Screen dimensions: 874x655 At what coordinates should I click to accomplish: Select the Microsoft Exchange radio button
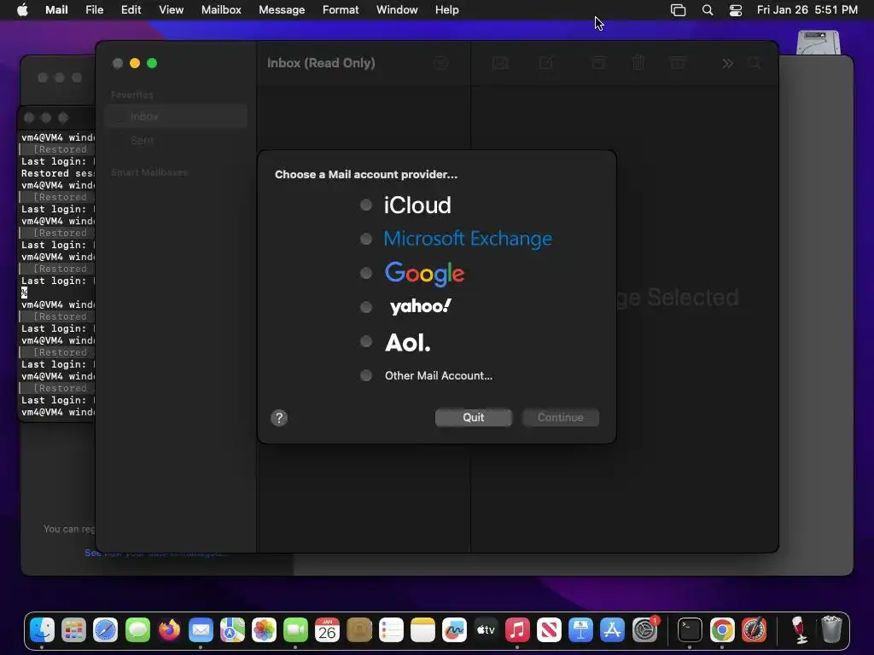365,239
